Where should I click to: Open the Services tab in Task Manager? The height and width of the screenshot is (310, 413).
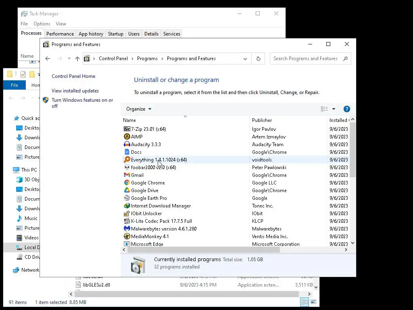click(x=172, y=34)
